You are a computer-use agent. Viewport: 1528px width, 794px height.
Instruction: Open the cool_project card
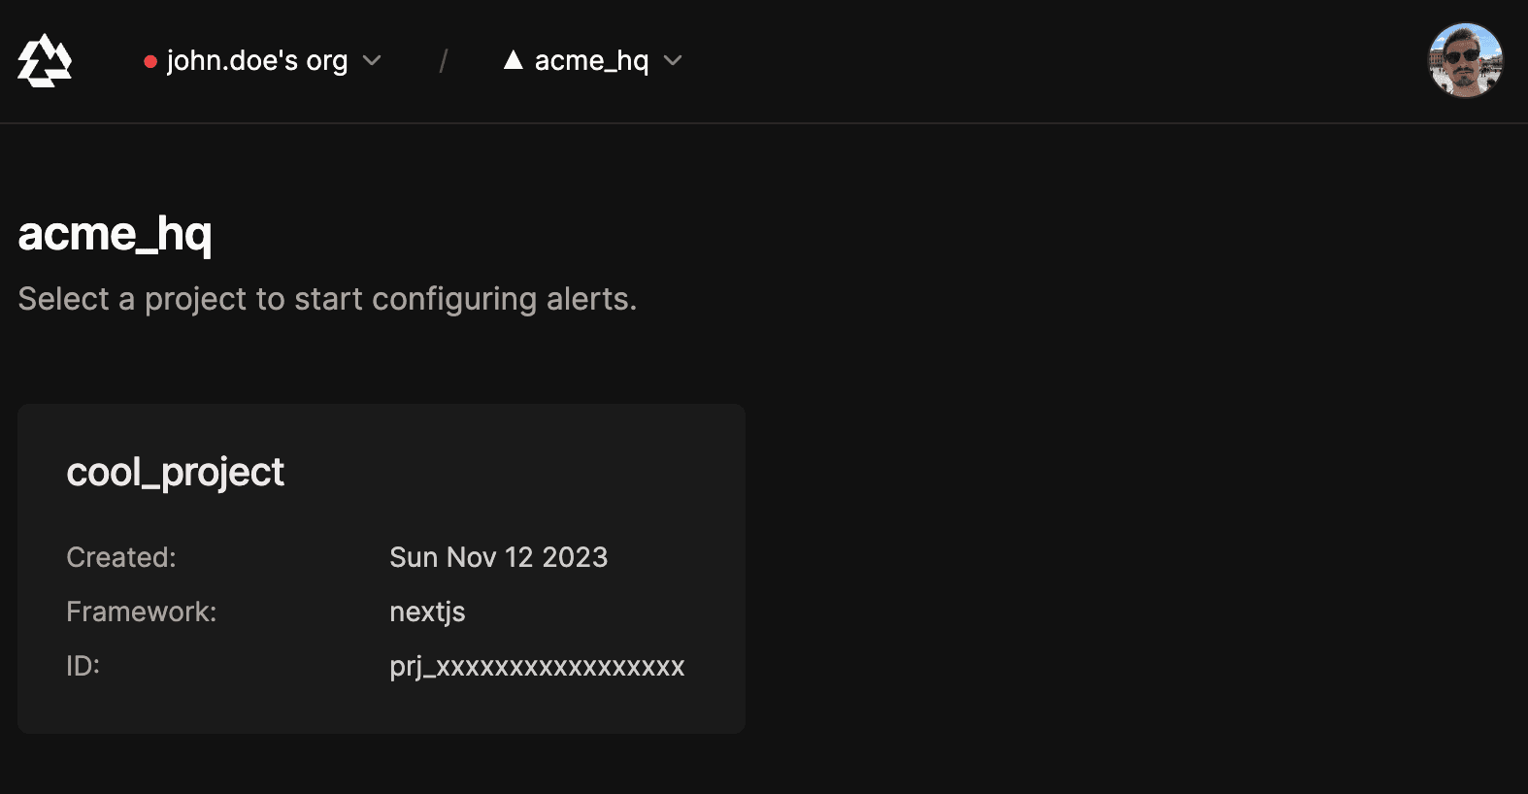point(382,569)
